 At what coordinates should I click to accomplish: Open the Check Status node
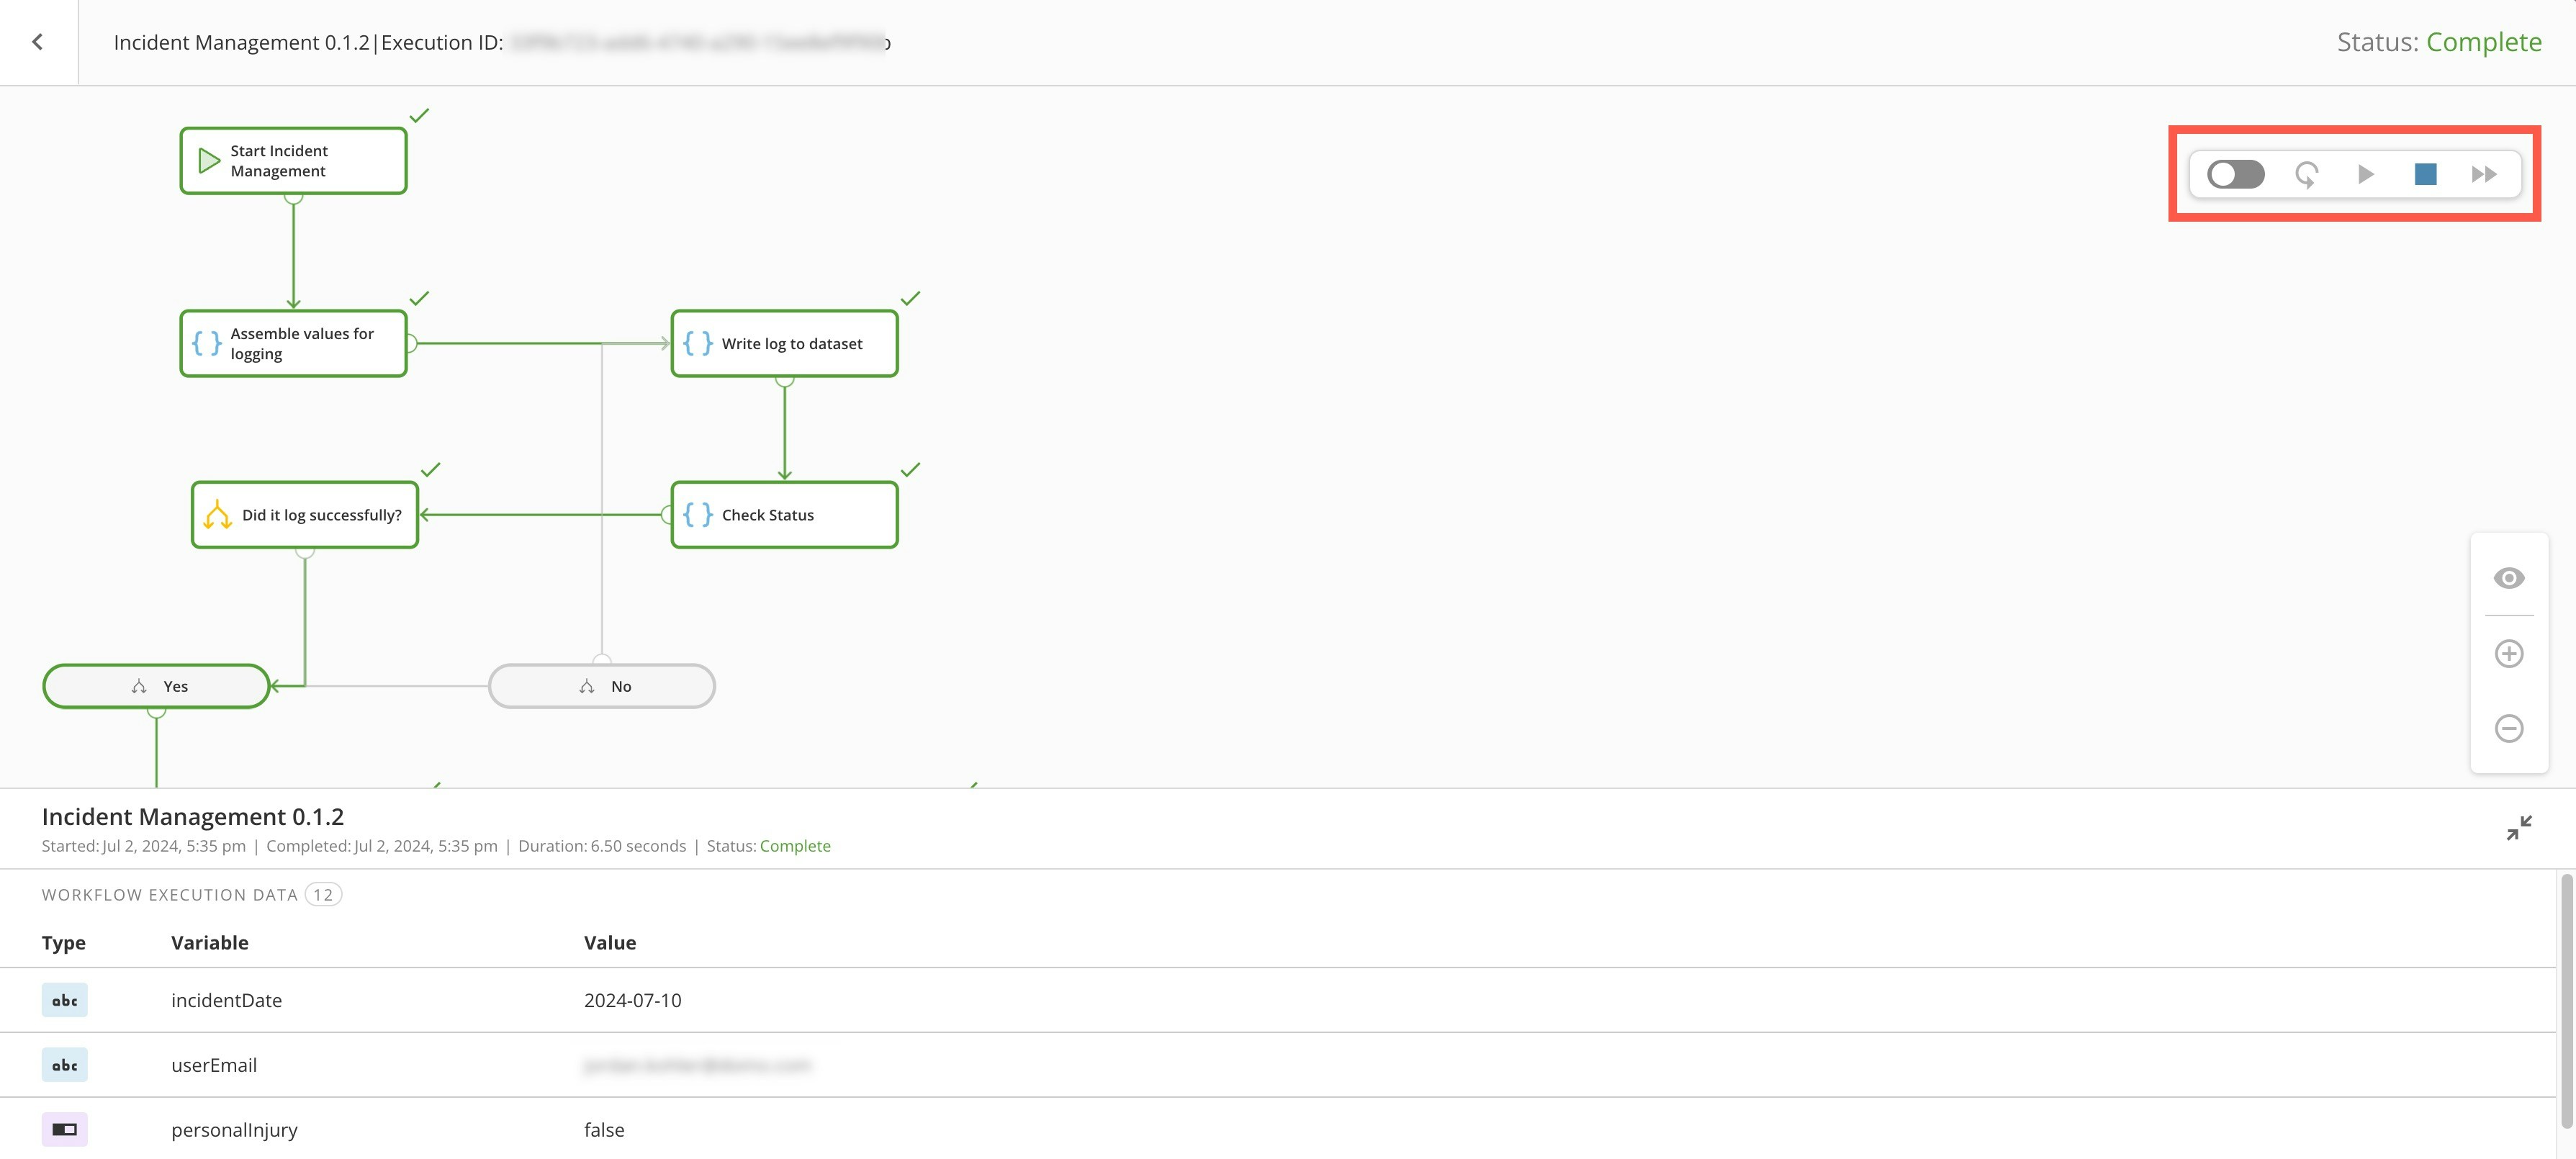[784, 515]
